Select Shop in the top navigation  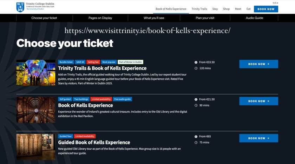[226, 9]
